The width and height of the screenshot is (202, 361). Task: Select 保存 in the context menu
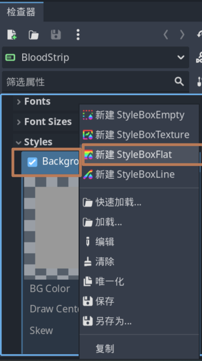pos(139,301)
